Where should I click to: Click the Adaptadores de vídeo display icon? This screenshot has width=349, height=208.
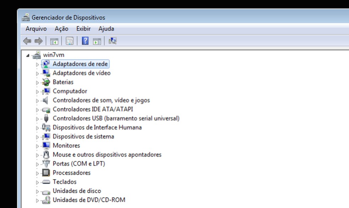pyautogui.click(x=46, y=73)
